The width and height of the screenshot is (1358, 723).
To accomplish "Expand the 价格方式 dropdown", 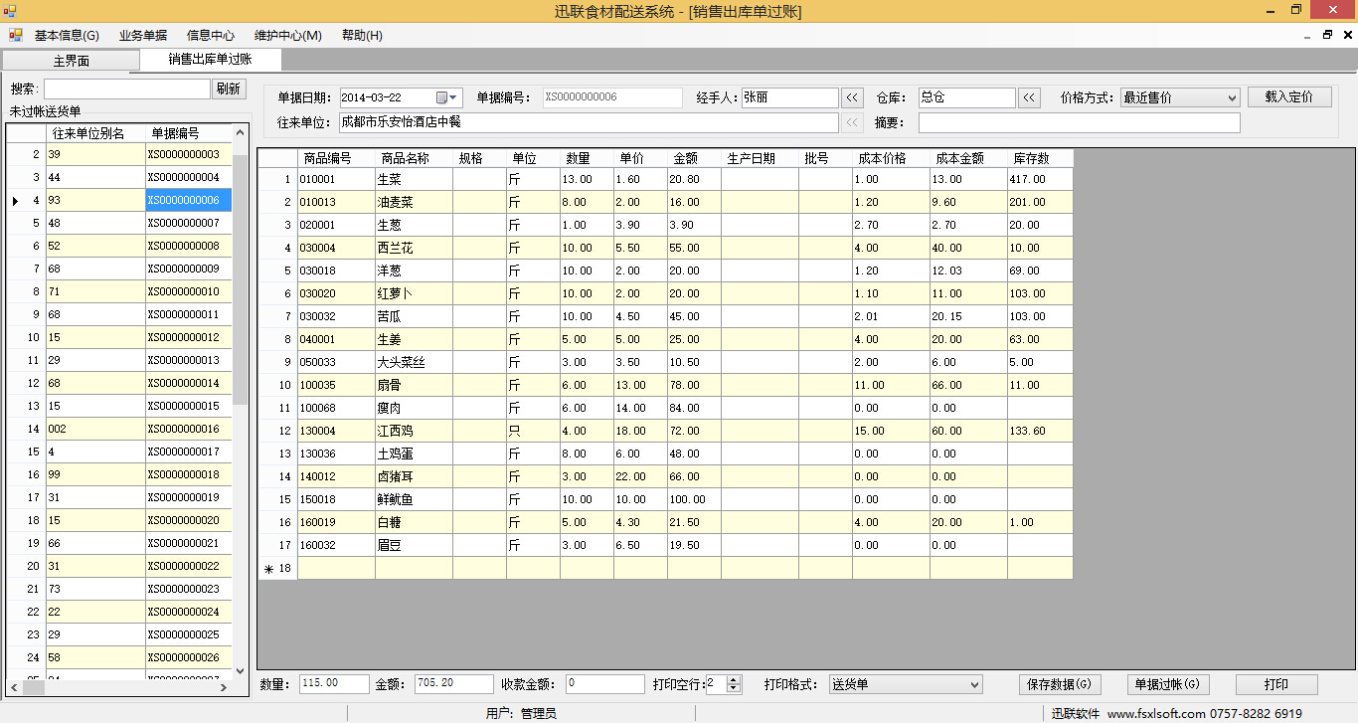I will pos(1232,97).
